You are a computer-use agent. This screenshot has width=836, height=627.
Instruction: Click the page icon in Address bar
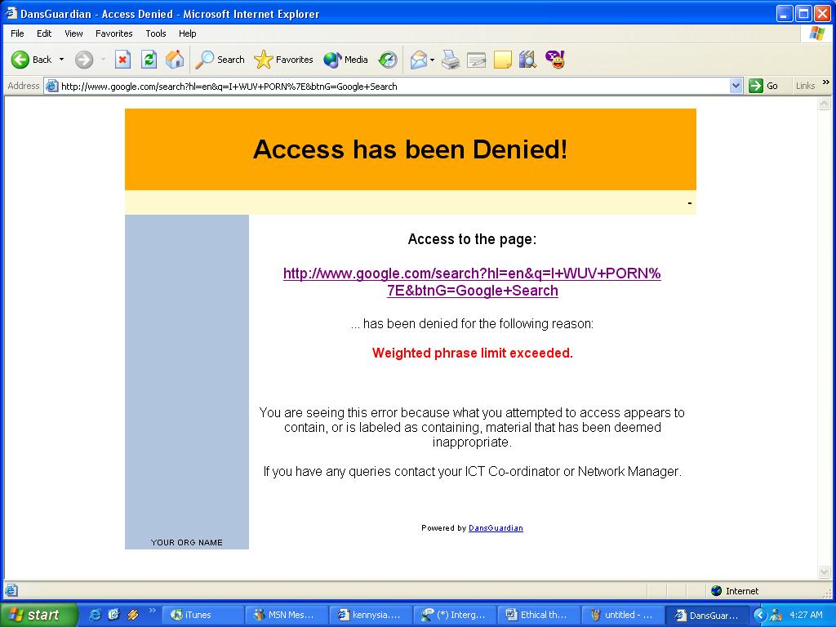click(x=51, y=86)
